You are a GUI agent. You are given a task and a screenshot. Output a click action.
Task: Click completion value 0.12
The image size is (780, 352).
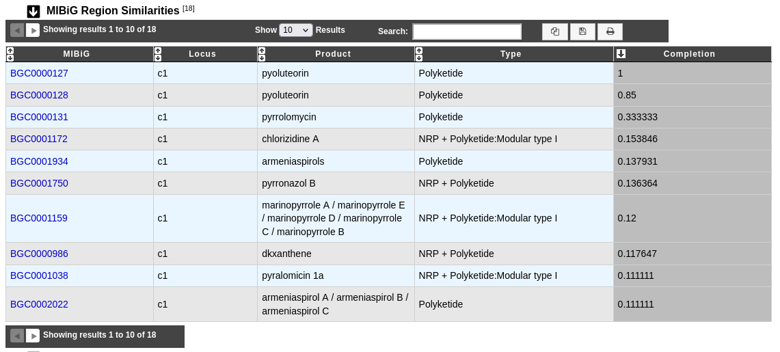tap(627, 218)
